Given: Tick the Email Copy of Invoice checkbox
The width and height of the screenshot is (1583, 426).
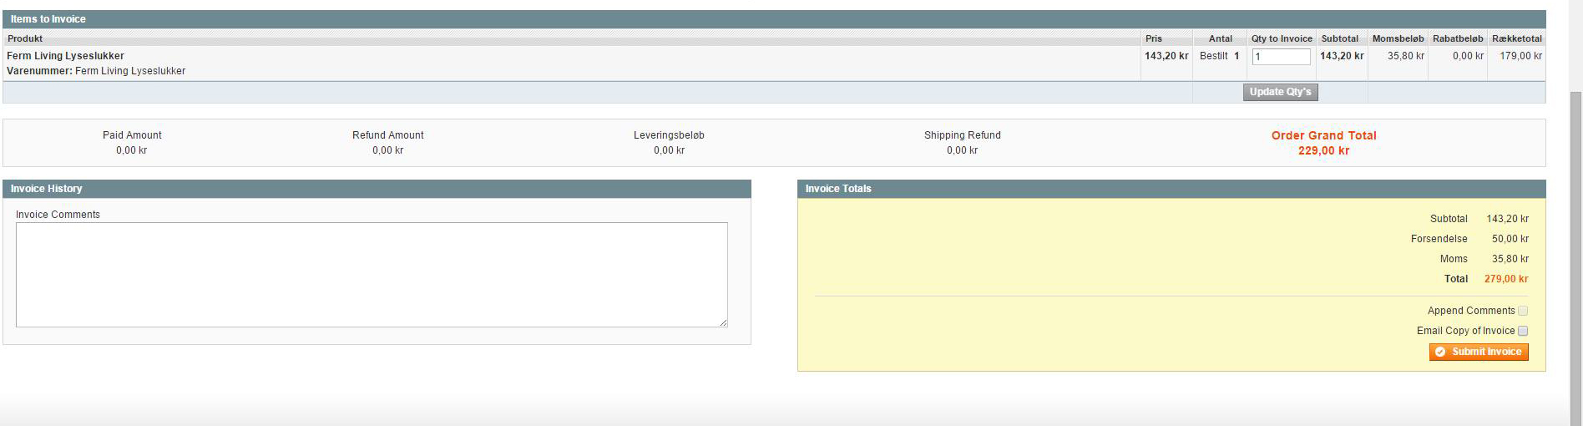Looking at the screenshot, I should [x=1523, y=331].
